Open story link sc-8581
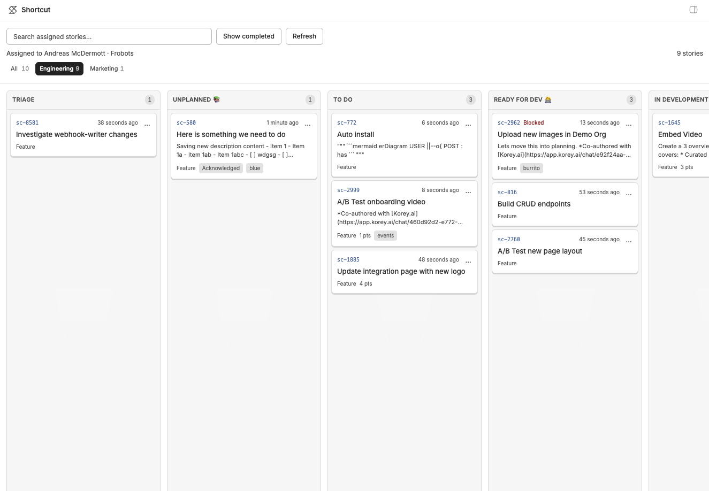The width and height of the screenshot is (709, 491). tap(27, 122)
